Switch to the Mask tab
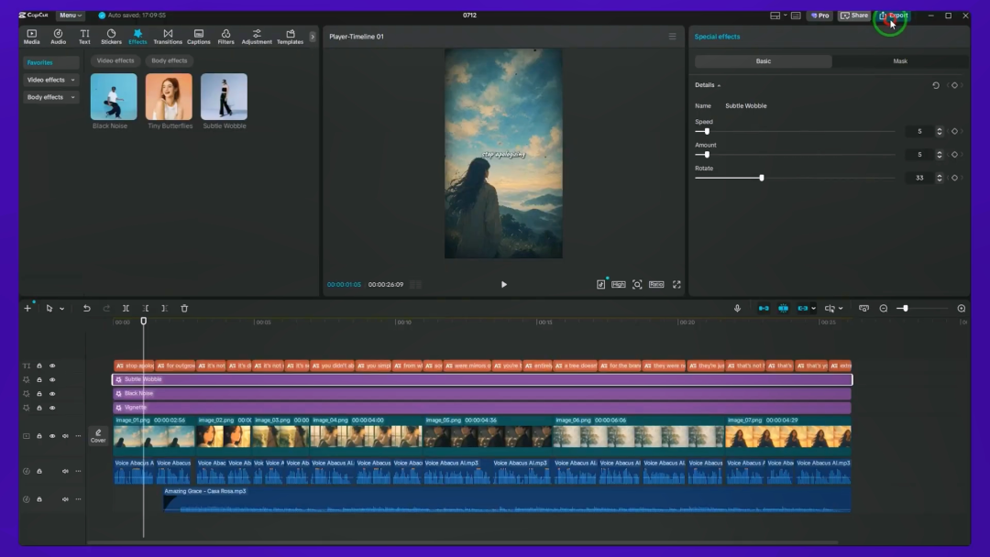Viewport: 990px width, 557px height. [900, 61]
